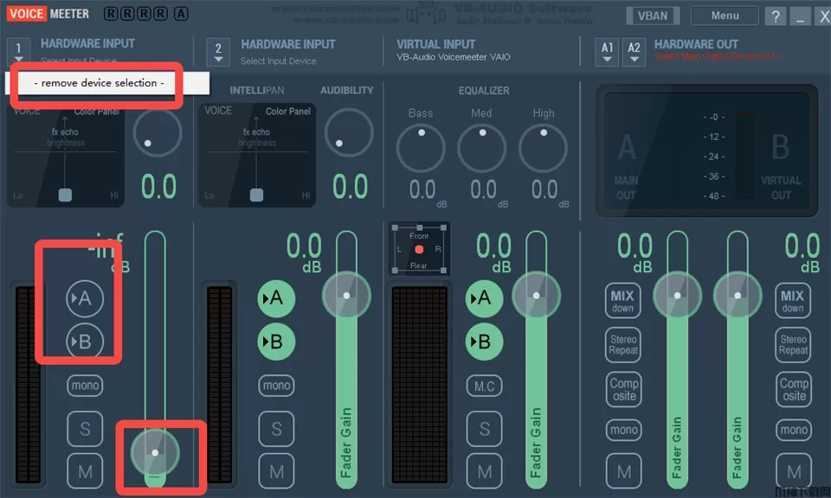Image resolution: width=831 pixels, height=498 pixels.
Task: Disable bus B on Hardware Input 2 strip
Action: [276, 342]
